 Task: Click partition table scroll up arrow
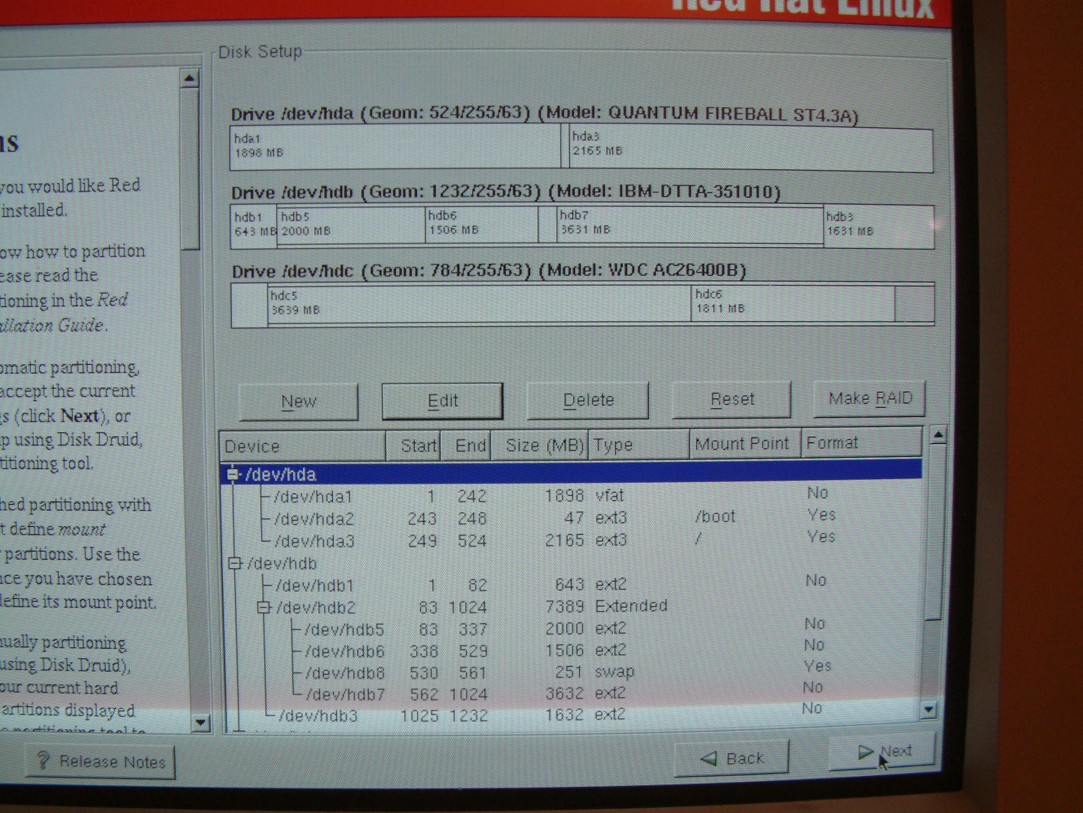coord(938,434)
